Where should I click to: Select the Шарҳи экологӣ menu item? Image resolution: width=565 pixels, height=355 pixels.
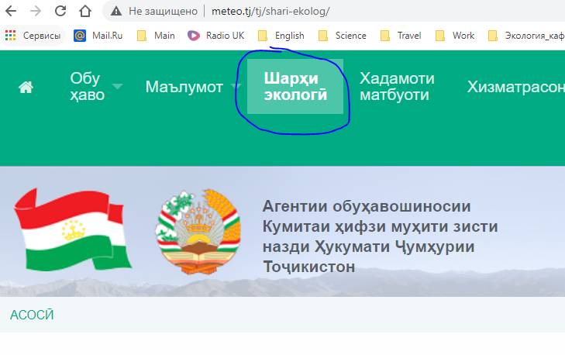pyautogui.click(x=295, y=87)
